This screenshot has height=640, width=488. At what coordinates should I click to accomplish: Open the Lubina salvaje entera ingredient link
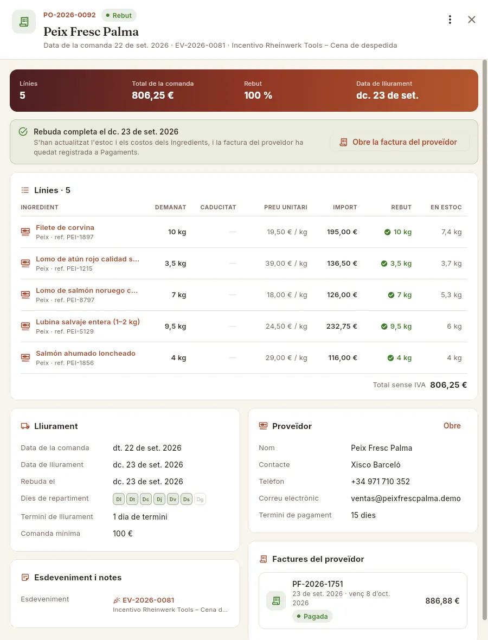click(88, 322)
